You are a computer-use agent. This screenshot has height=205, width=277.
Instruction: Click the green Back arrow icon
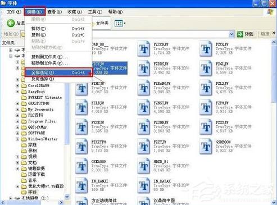(11, 23)
